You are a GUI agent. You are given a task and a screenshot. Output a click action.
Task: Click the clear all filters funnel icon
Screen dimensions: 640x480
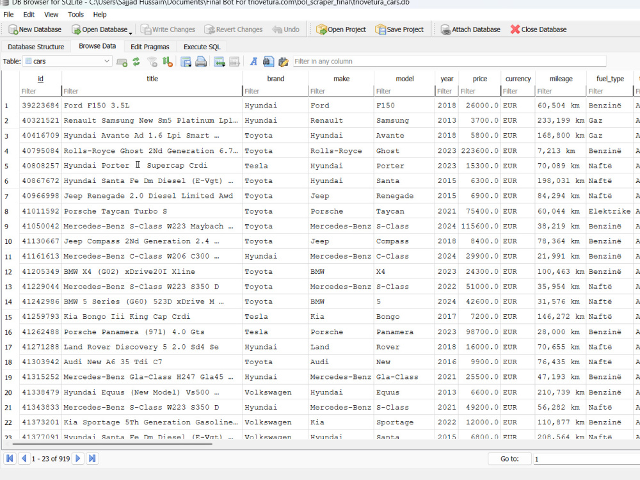pyautogui.click(x=152, y=61)
